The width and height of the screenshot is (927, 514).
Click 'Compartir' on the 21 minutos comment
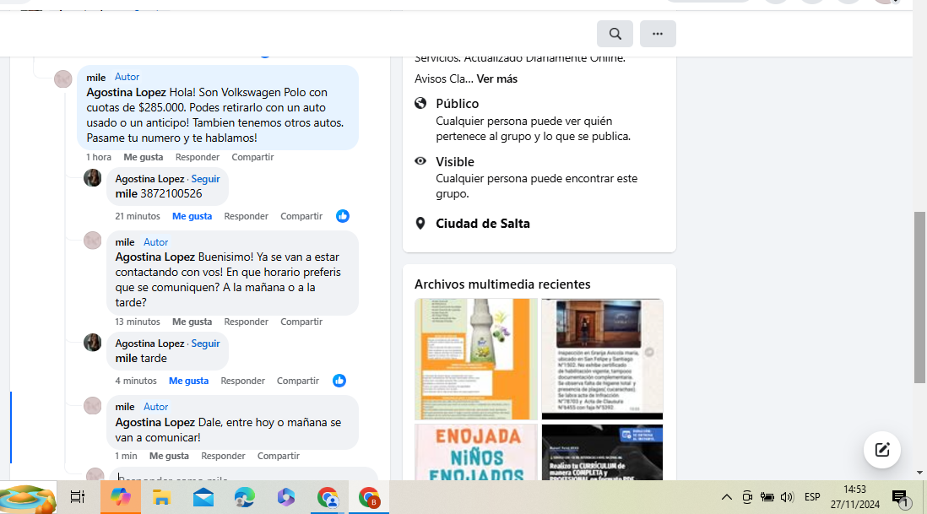tap(301, 216)
